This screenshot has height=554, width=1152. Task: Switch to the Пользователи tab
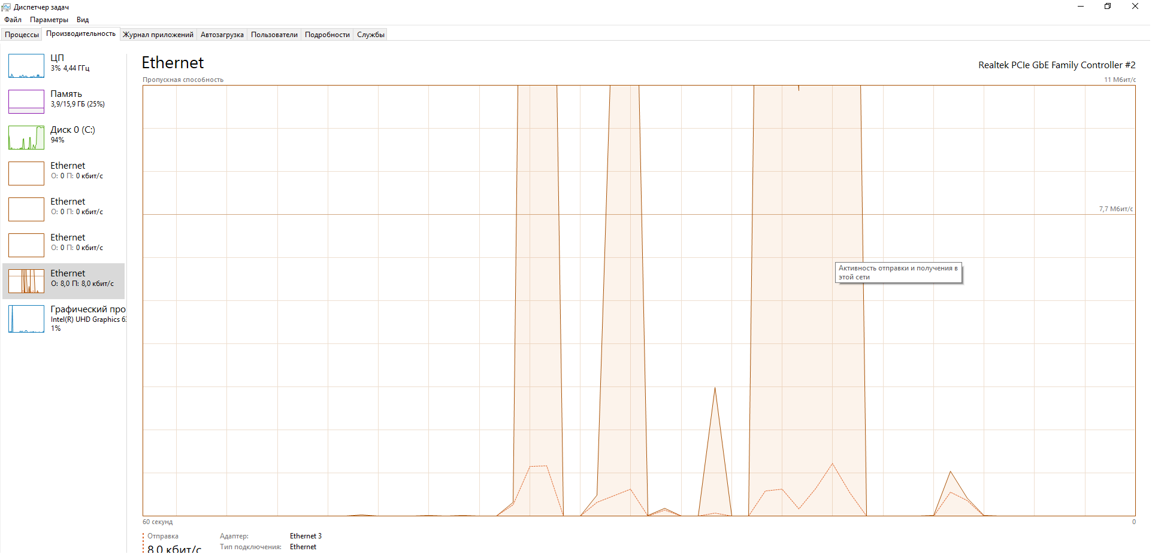tap(274, 35)
